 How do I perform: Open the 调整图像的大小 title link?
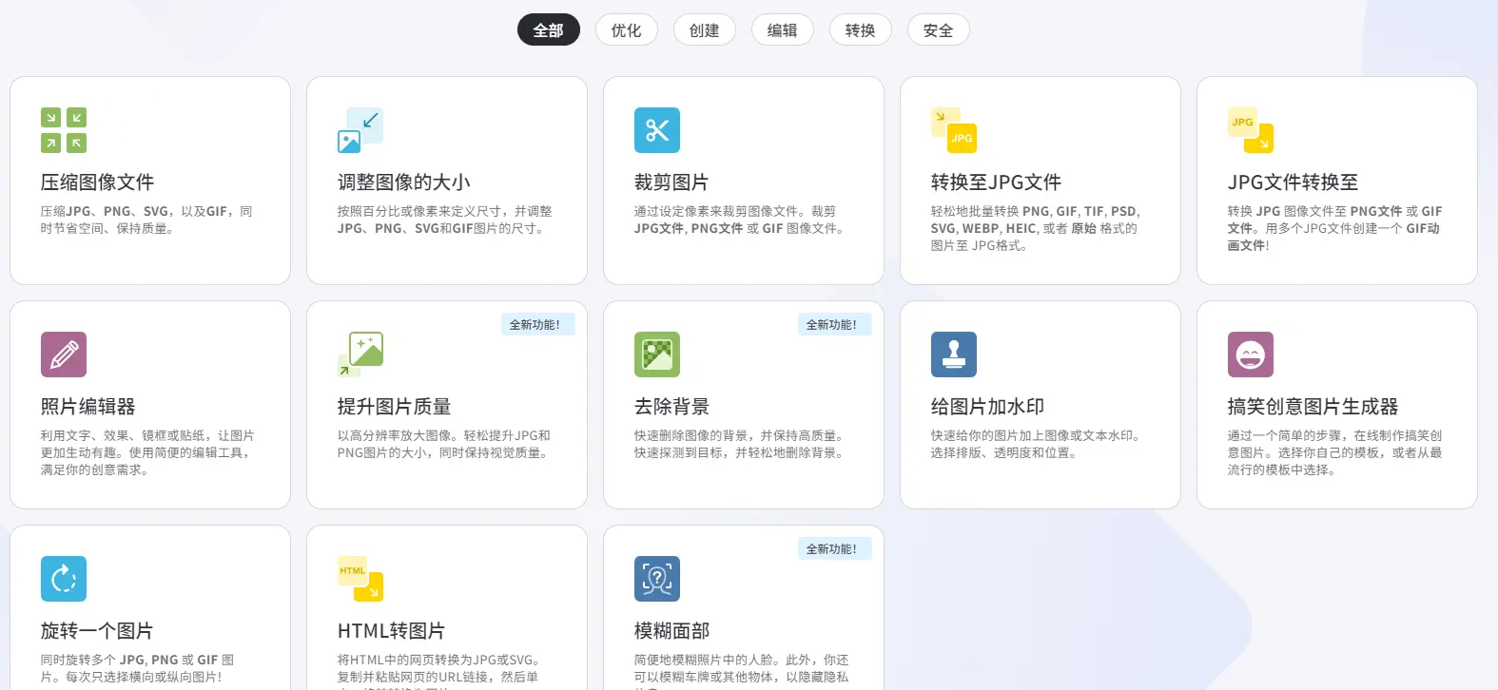tap(404, 182)
